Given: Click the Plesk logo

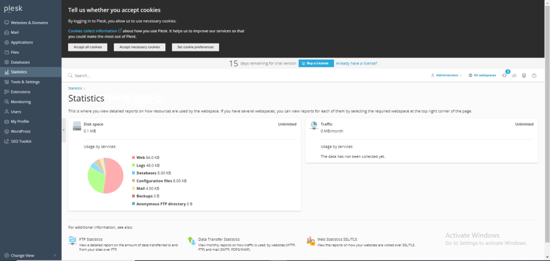Looking at the screenshot, I should 13,9.
